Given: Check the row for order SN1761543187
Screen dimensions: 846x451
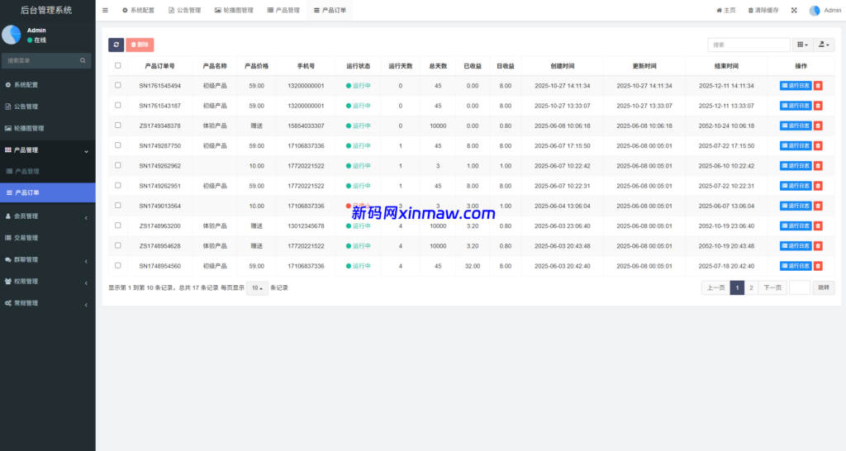Looking at the screenshot, I should click(117, 105).
